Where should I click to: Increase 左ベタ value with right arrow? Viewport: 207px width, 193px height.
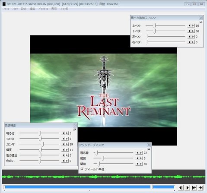pyautogui.click(x=193, y=37)
